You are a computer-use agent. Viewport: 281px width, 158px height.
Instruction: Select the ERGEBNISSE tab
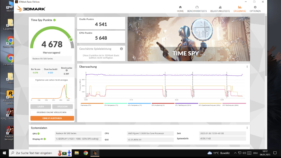tap(240, 9)
